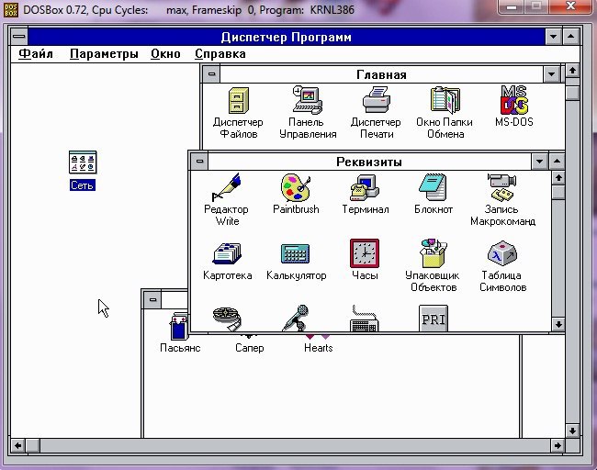Screen dimensions: 597x470
Task: Maximize the Реквизиты window
Action: (x=557, y=162)
